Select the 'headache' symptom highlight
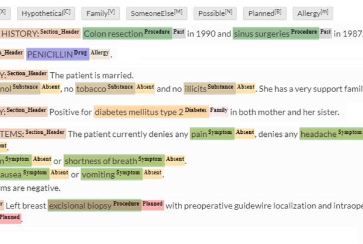The width and height of the screenshot is (363, 244). [331, 134]
